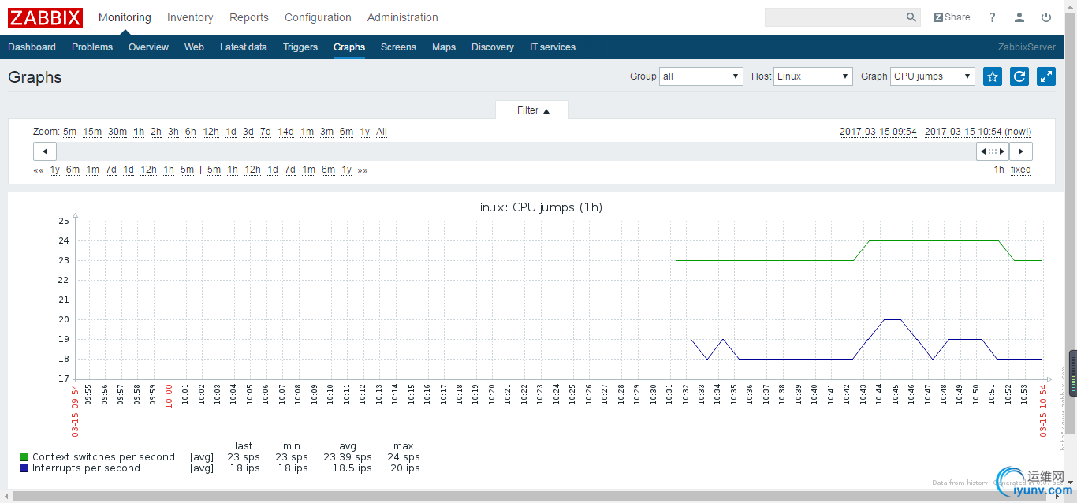Set zoom to 2h
1077x503 pixels.
pyautogui.click(x=156, y=132)
